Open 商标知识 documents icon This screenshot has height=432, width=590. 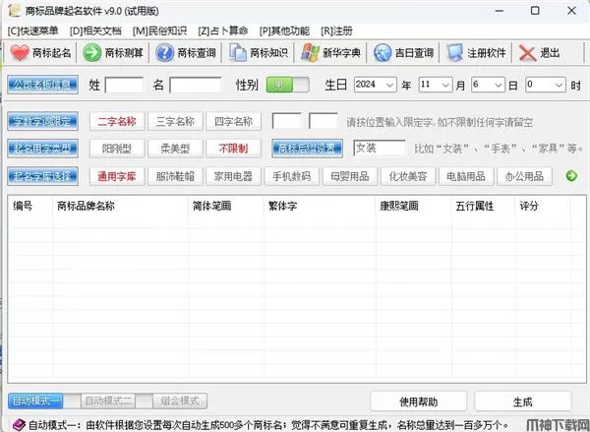pyautogui.click(x=238, y=53)
